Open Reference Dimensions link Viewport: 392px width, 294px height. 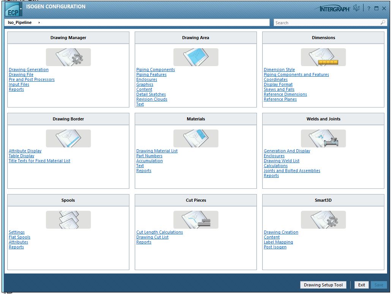(285, 94)
